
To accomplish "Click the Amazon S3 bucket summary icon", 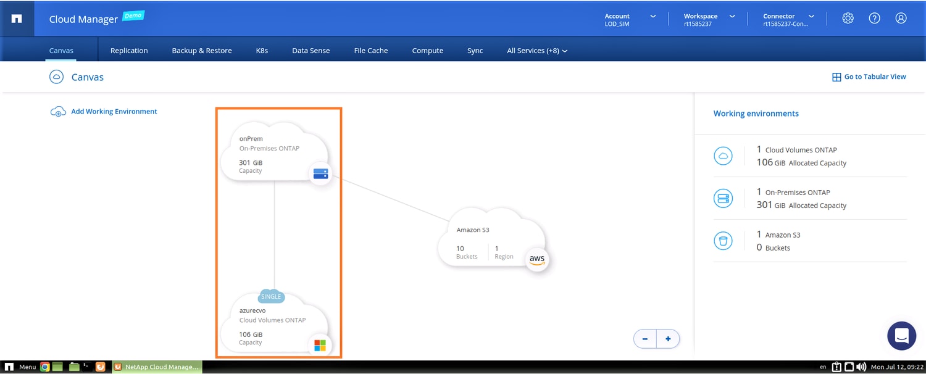I will 723,241.
